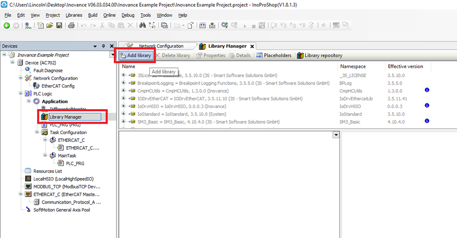
Task: Sort libraries by the Namespace column header
Action: tap(353, 66)
